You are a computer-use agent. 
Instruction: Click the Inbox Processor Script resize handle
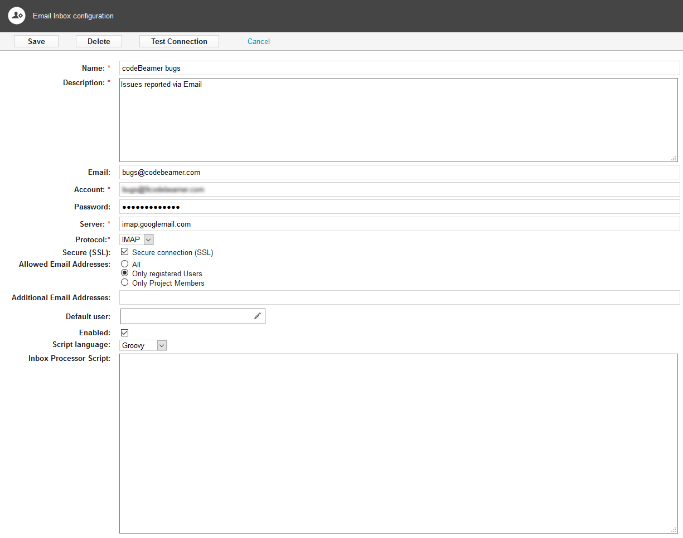674,530
